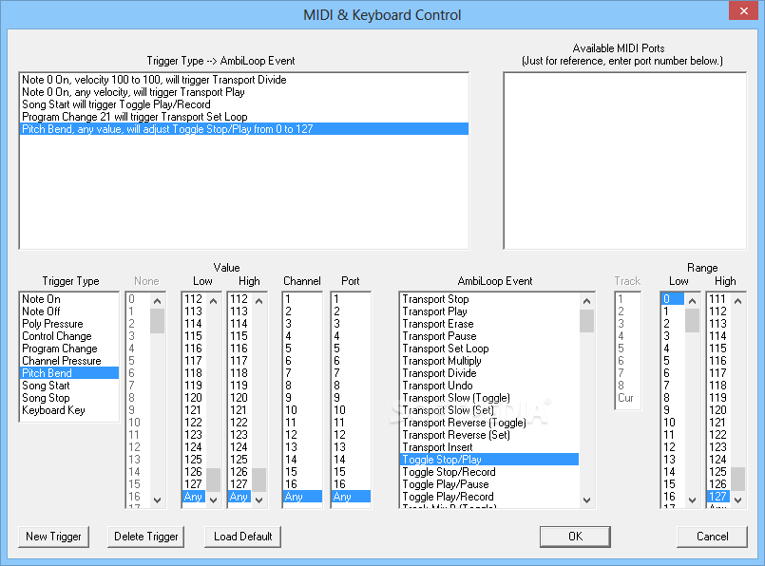
Task: Select Any in Port list
Action: tap(351, 497)
